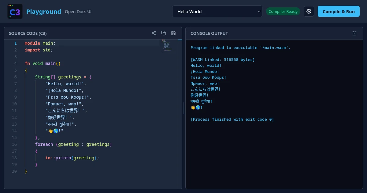The width and height of the screenshot is (367, 193).
Task: Click "Γειά σου Κόσμε!" in the console output
Action: pyautogui.click(x=208, y=77)
